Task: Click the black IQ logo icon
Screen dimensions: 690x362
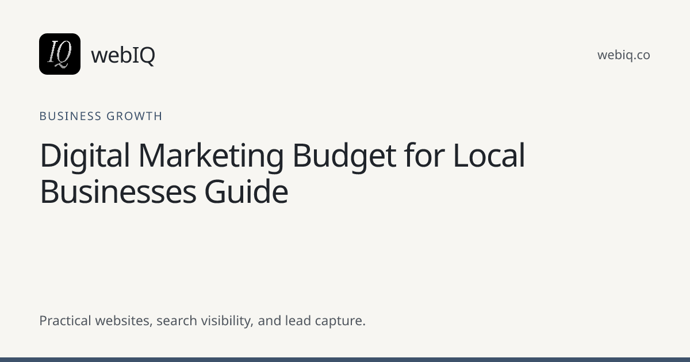Action: click(60, 54)
